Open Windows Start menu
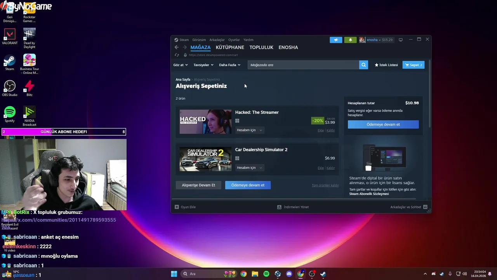 [174, 274]
